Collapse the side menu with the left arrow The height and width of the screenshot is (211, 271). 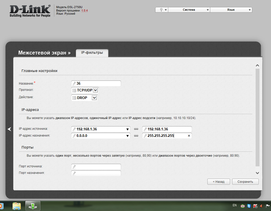point(9,129)
